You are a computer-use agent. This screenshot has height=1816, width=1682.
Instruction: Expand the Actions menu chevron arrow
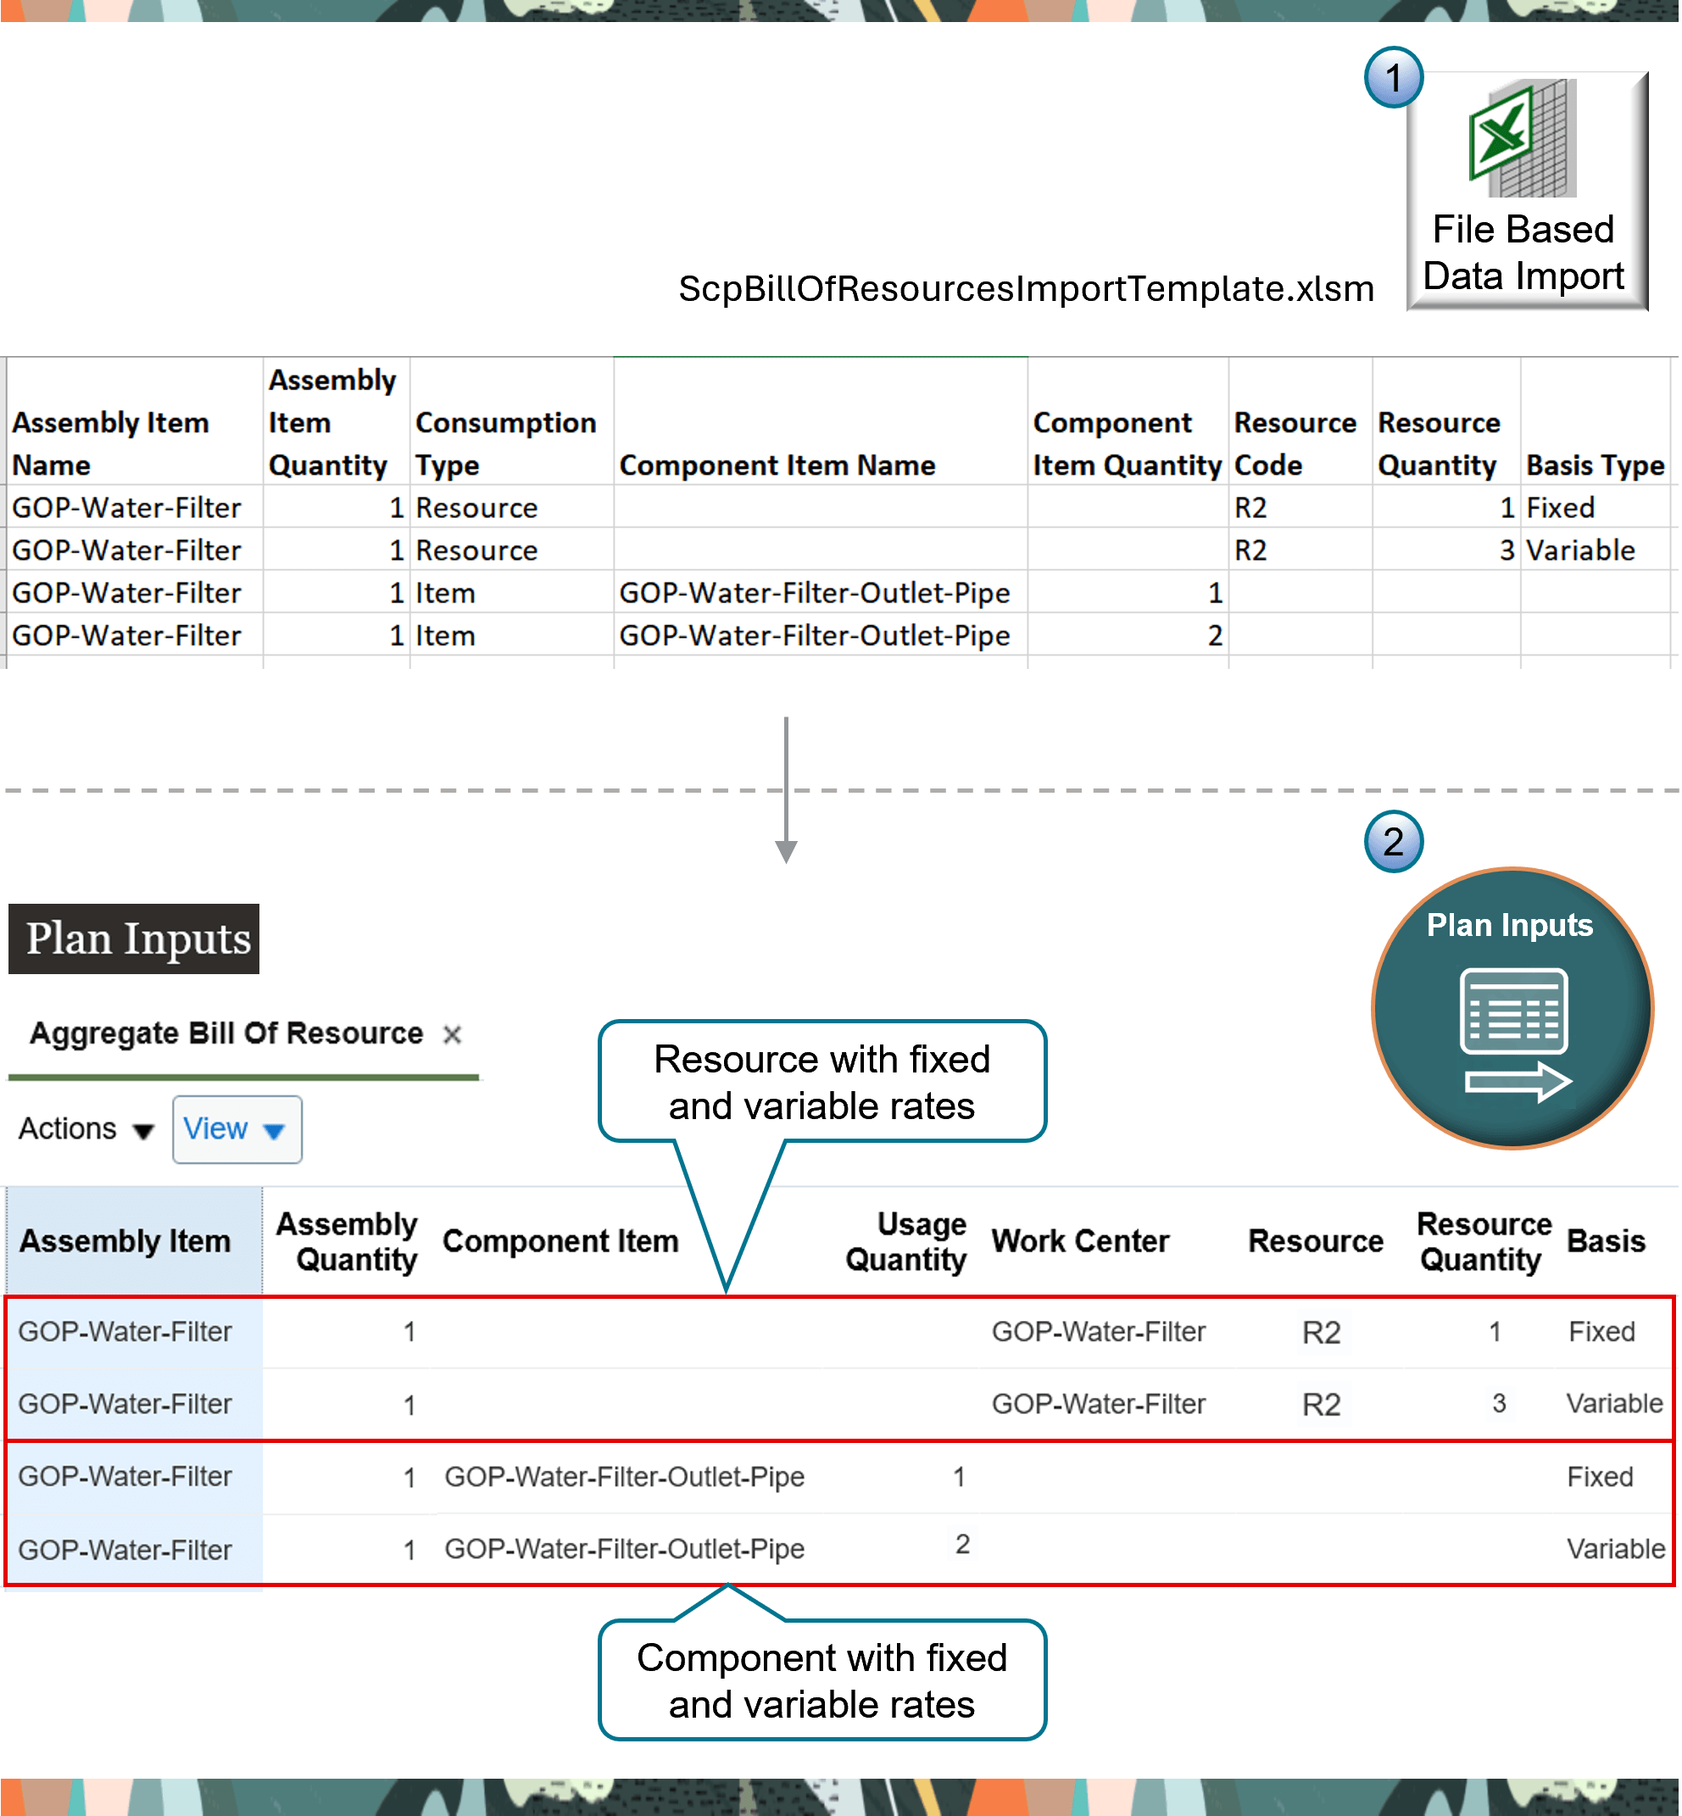pyautogui.click(x=143, y=1132)
